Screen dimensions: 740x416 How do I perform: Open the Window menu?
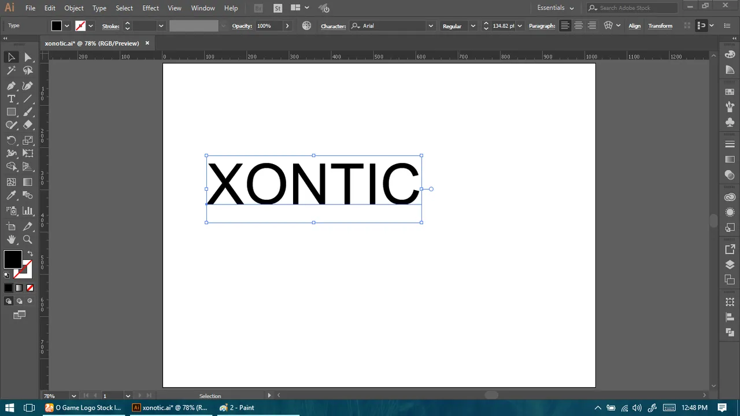coord(203,8)
